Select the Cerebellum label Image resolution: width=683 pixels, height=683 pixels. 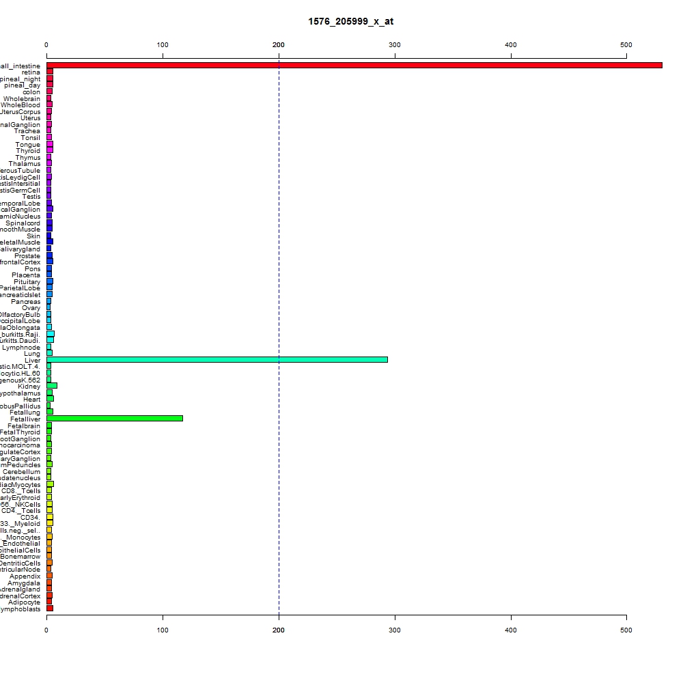(21, 472)
